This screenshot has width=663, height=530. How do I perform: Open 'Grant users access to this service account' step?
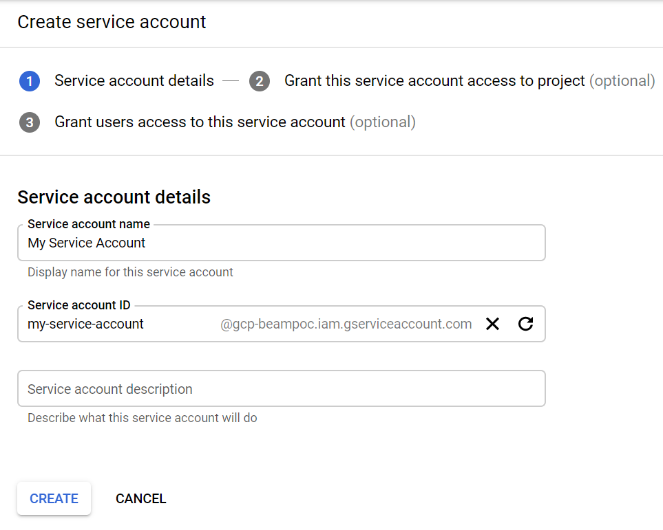[200, 122]
